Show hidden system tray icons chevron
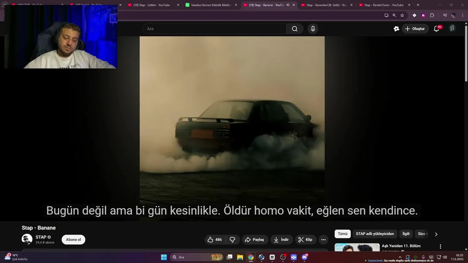The height and width of the screenshot is (263, 468). point(400,257)
